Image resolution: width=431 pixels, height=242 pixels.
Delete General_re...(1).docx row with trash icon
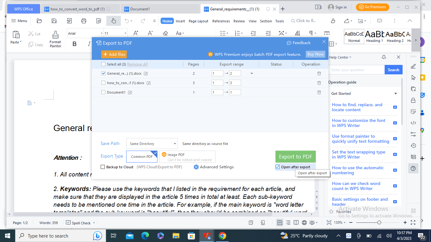coord(319,73)
